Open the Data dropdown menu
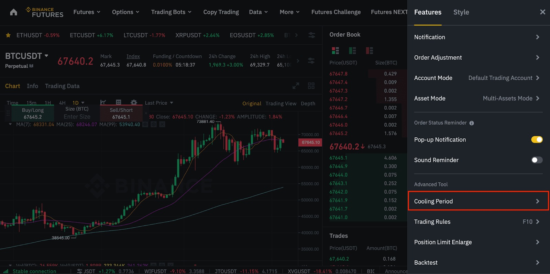Image resolution: width=550 pixels, height=274 pixels. pos(258,12)
